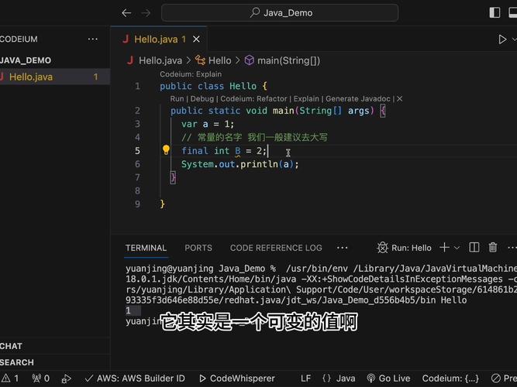Viewport: 517px width, 387px height.
Task: Change end of line sequence LF
Action: pyautogui.click(x=305, y=378)
